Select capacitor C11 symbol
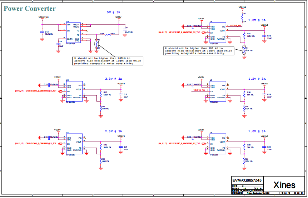This screenshot has width=308, height=198. tap(125, 29)
